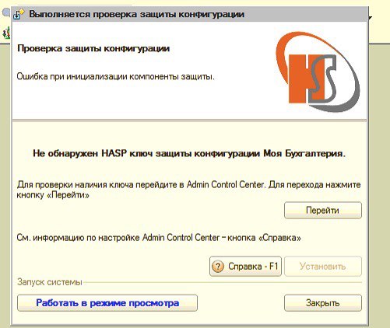The width and height of the screenshot is (390, 328).
Task: Click the См. информацию по настройке text line
Action: pos(159,238)
